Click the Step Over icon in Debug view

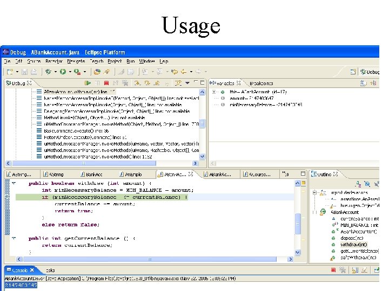147,83
